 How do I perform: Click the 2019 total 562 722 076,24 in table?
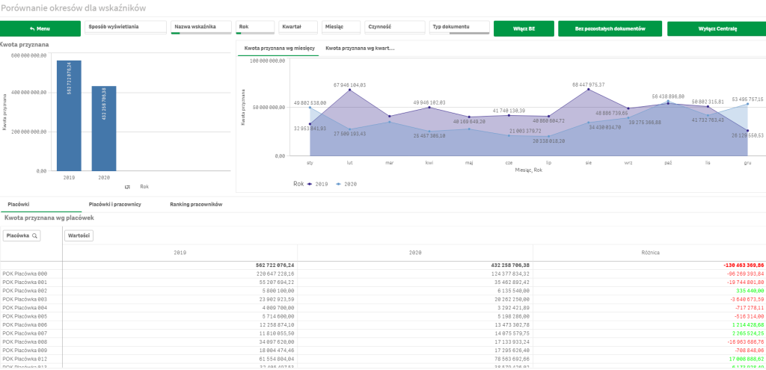[x=275, y=265]
